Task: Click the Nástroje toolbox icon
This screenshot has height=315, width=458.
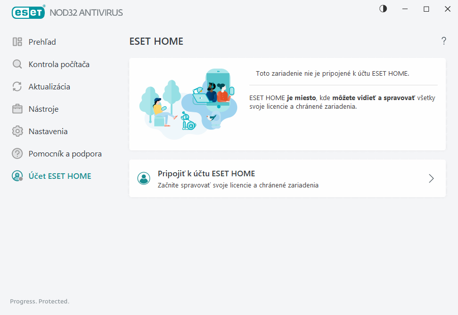Action: pyautogui.click(x=17, y=109)
